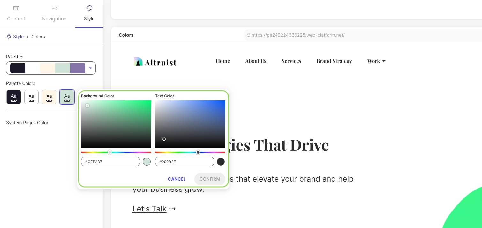Click the background color saturation picker area
The height and width of the screenshot is (228, 482).
(x=116, y=124)
